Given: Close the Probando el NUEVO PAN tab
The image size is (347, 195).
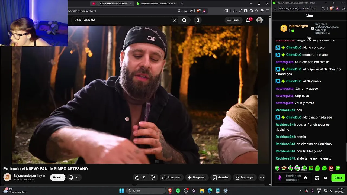Looking at the screenshot, I should click(131, 4).
